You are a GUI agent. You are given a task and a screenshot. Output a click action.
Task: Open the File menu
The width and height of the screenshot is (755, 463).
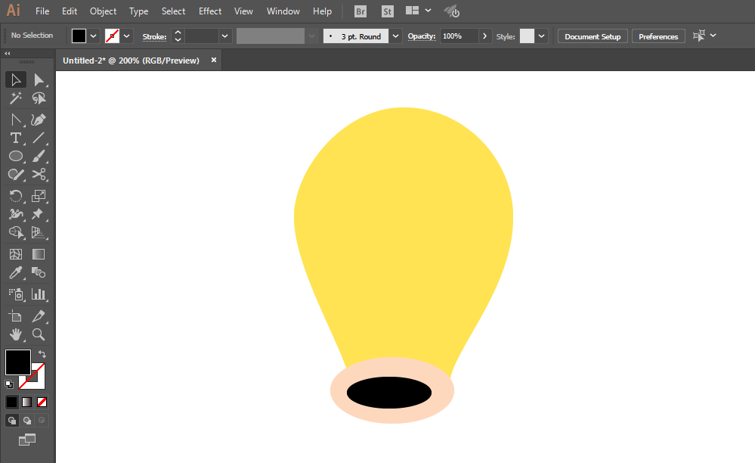42,11
